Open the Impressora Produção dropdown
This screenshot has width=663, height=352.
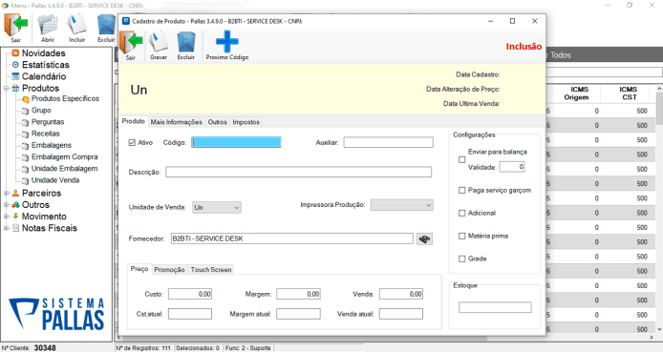tap(401, 205)
